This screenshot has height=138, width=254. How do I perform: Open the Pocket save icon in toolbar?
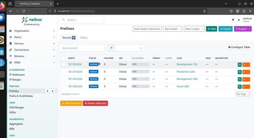[x=231, y=11]
